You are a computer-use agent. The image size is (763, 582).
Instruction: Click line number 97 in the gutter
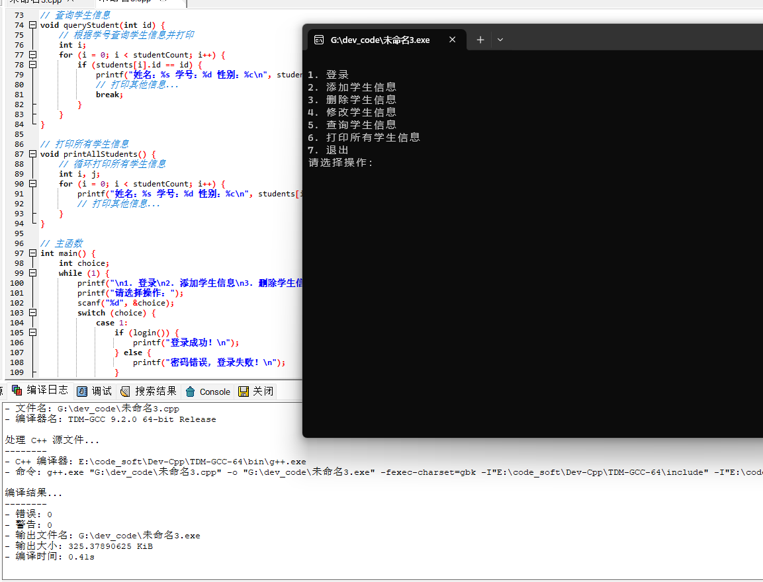19,253
